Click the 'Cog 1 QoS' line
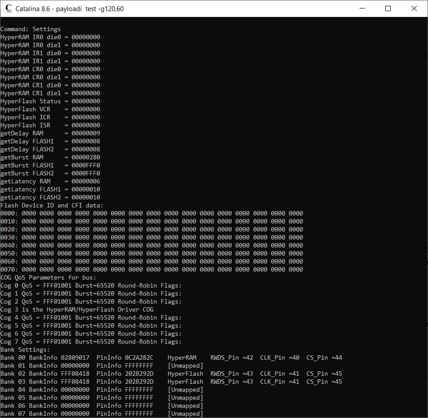 (x=91, y=293)
